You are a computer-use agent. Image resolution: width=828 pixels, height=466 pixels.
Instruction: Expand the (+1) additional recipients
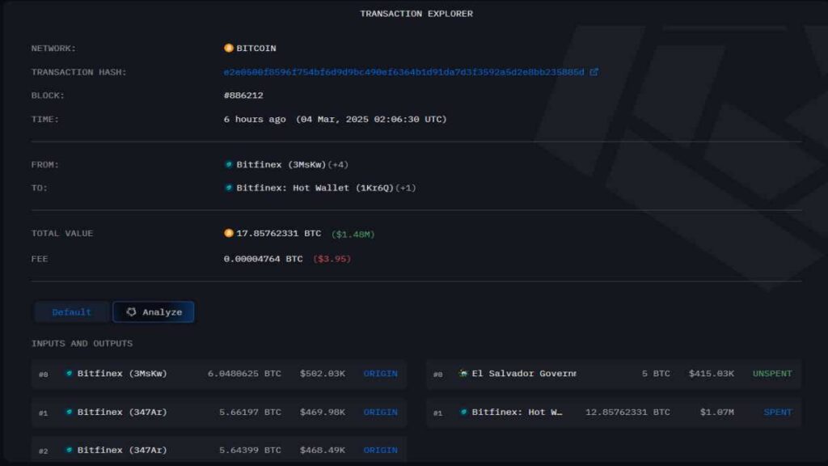pyautogui.click(x=406, y=188)
